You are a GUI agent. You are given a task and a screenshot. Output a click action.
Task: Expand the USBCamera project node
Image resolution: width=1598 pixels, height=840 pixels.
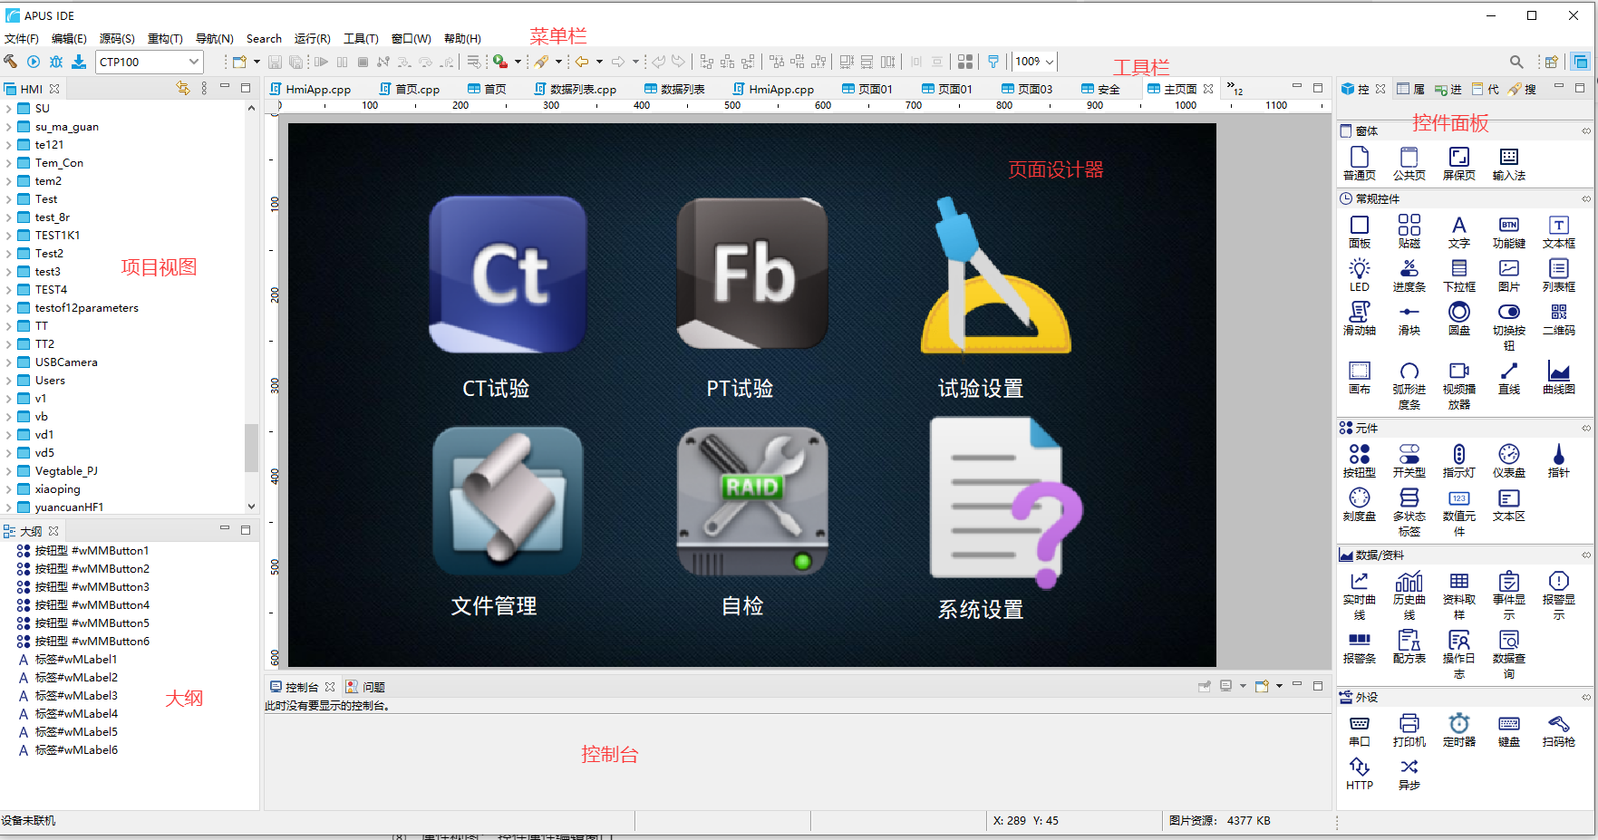(9, 362)
